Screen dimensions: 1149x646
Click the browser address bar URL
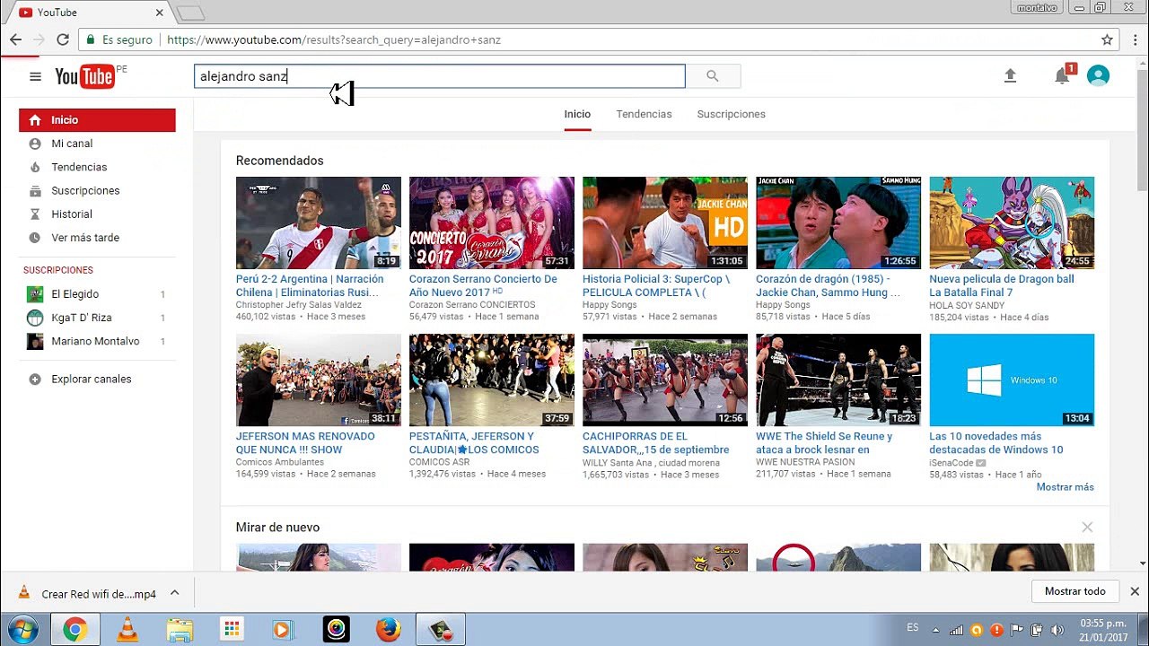coord(334,39)
